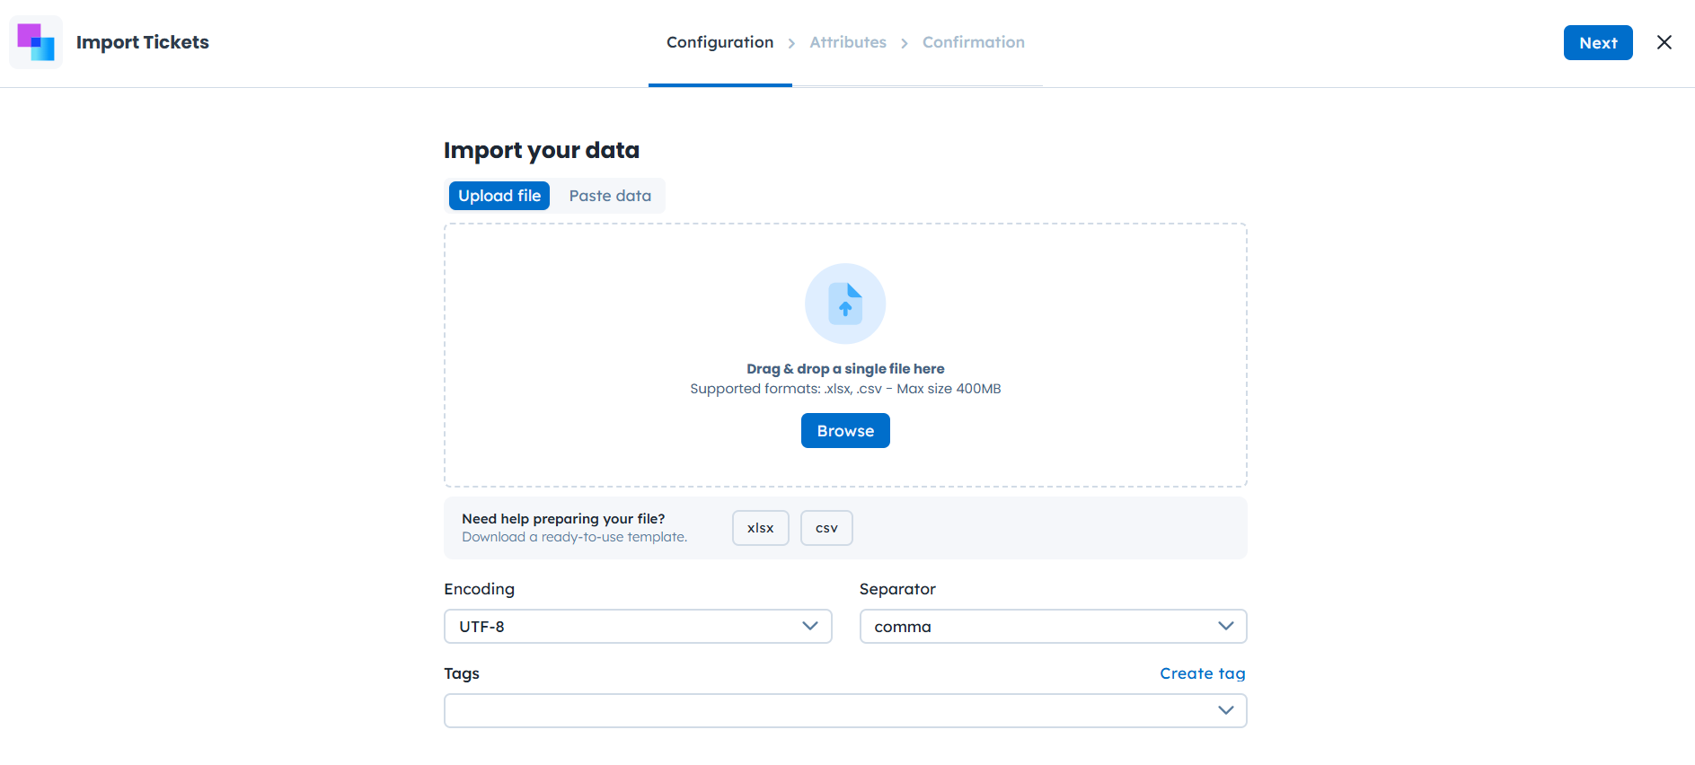This screenshot has height=765, width=1695.
Task: Go to the Configuration step tab
Action: (x=719, y=42)
